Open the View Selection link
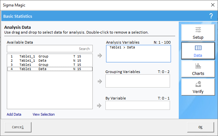 coord(43,114)
